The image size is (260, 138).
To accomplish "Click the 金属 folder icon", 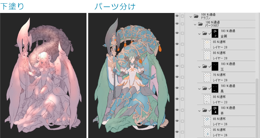I will 205,34.
